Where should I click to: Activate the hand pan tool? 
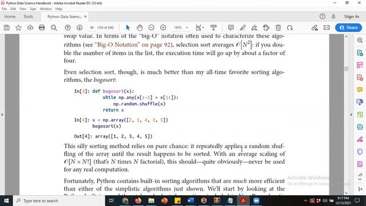coord(140,28)
